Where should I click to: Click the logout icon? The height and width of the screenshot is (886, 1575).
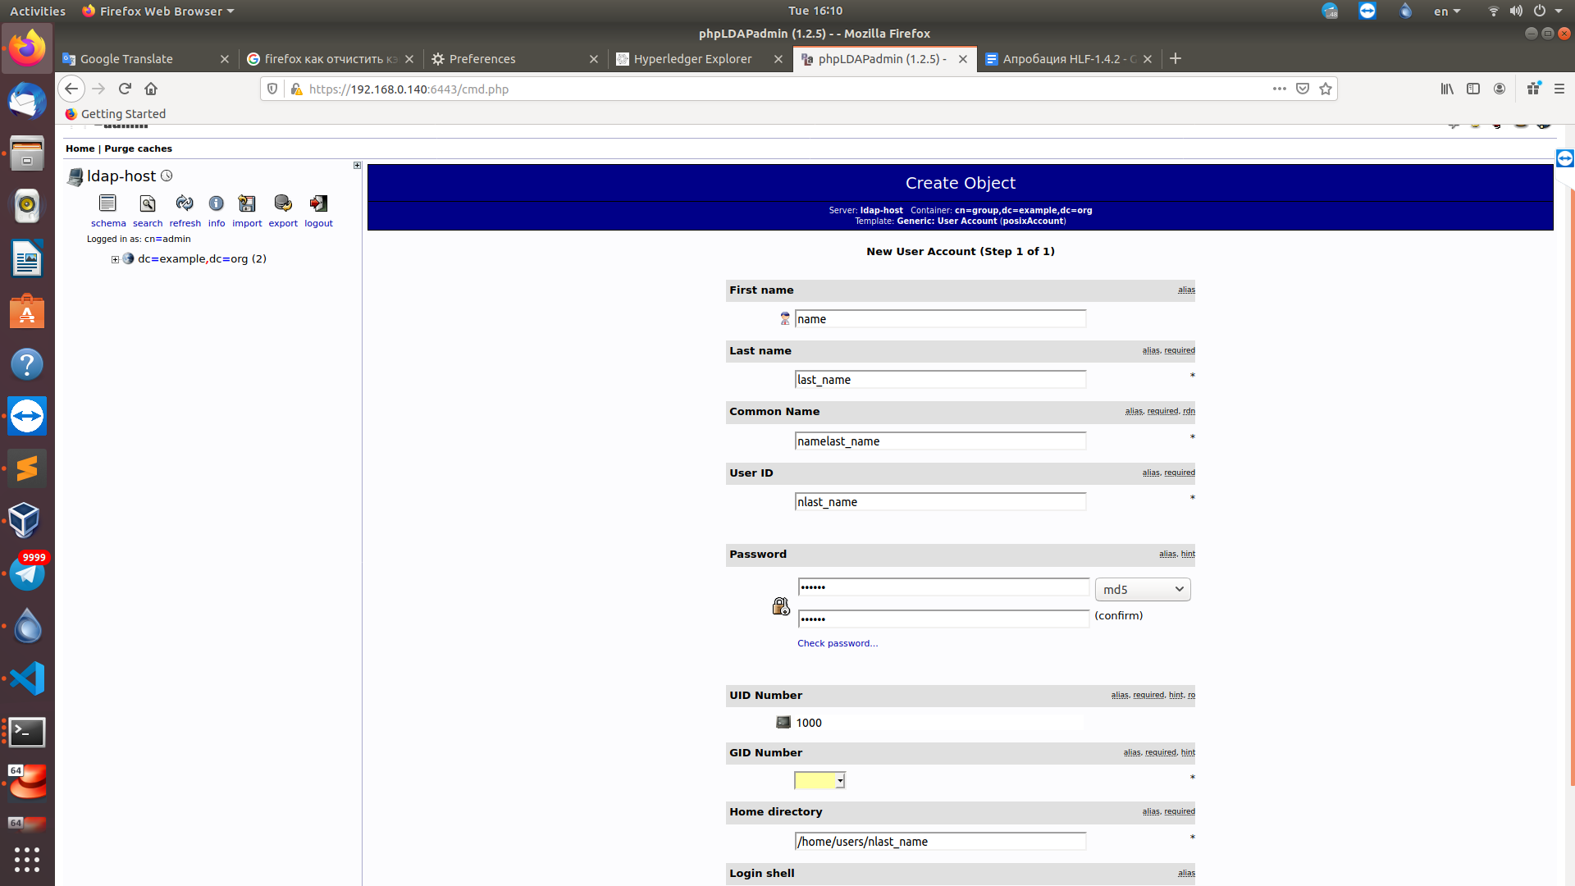point(318,203)
